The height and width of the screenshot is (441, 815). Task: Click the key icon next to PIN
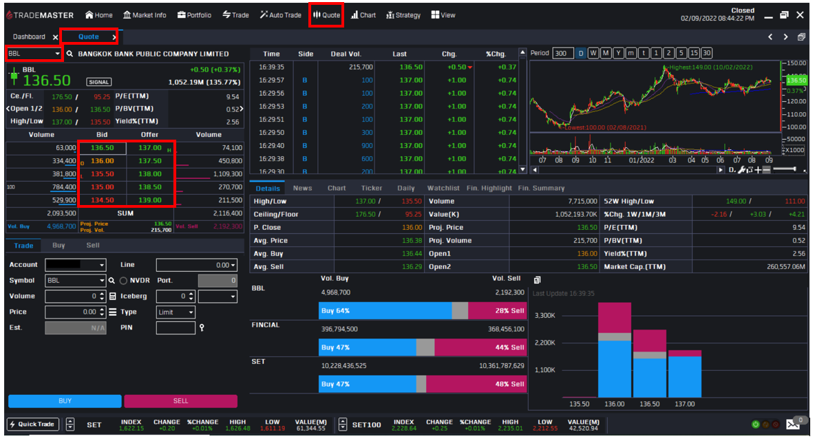pos(202,327)
